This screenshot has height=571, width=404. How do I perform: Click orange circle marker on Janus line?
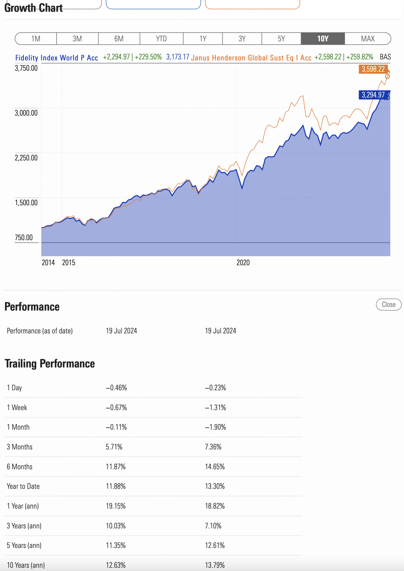coord(387,76)
